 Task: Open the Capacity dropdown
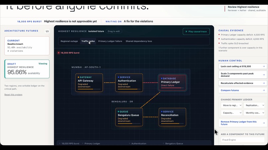[x=231, y=113]
